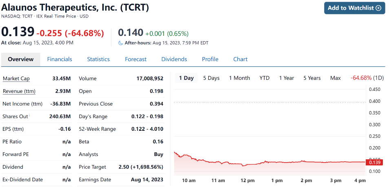
Task: Choose the YTD chart range
Action: [265, 78]
